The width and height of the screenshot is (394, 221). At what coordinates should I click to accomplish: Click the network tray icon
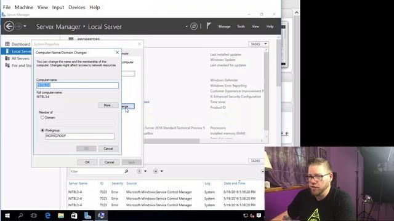[x=246, y=215]
